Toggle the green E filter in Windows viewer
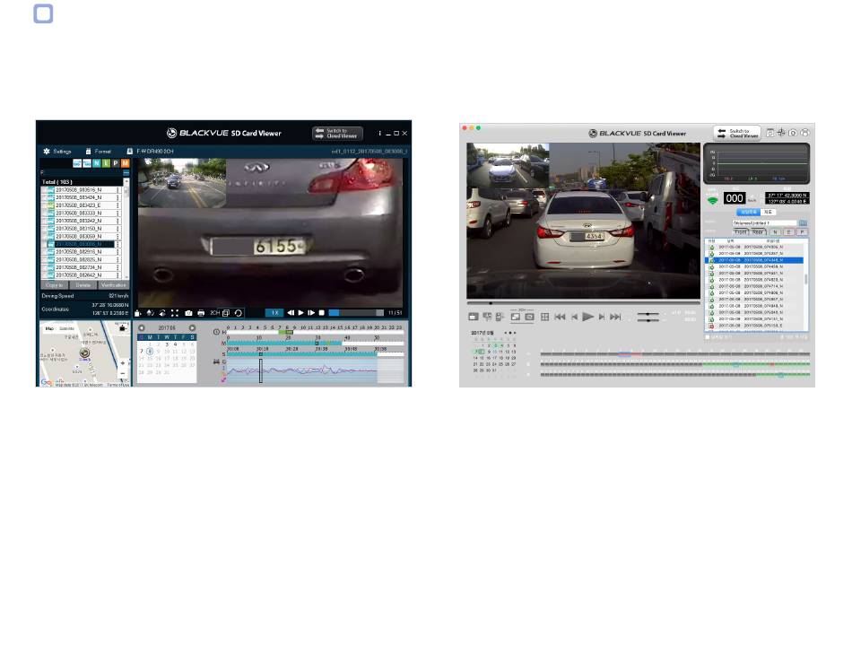This screenshot has height=662, width=852. pyautogui.click(x=105, y=163)
